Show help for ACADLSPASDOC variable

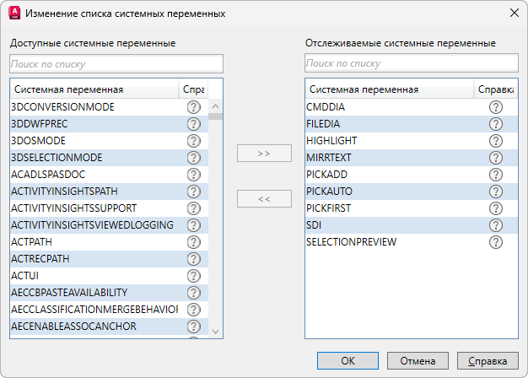(193, 175)
